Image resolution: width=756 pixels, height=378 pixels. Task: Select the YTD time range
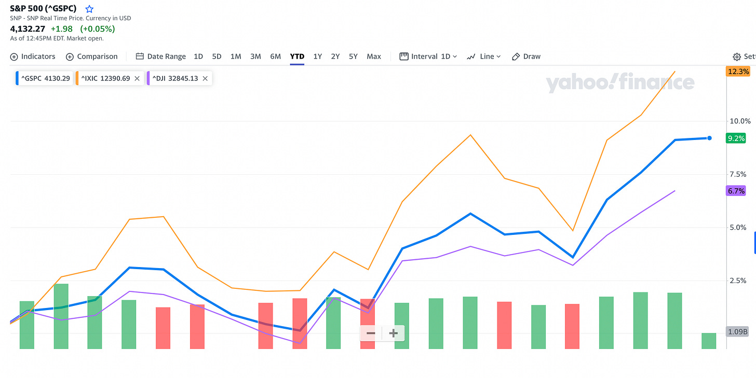[x=297, y=57]
